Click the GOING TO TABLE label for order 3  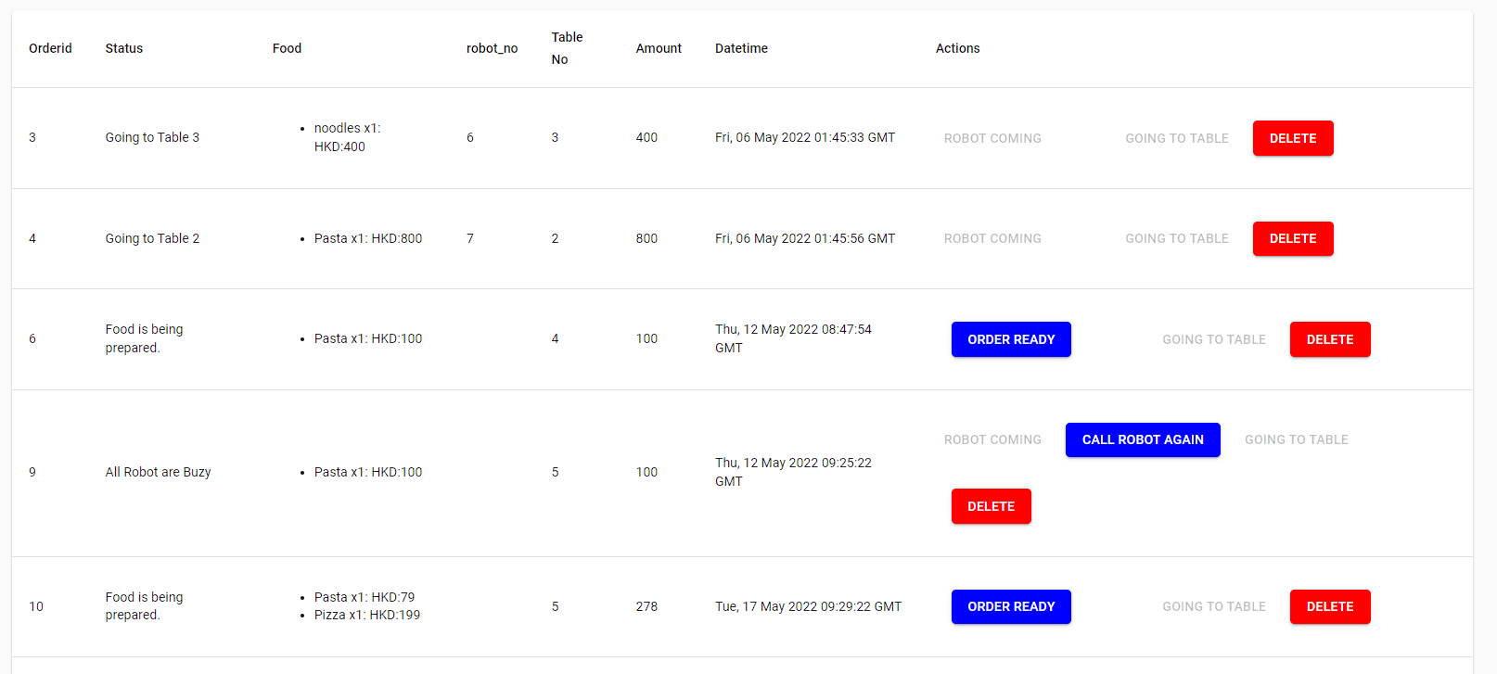pyautogui.click(x=1176, y=137)
